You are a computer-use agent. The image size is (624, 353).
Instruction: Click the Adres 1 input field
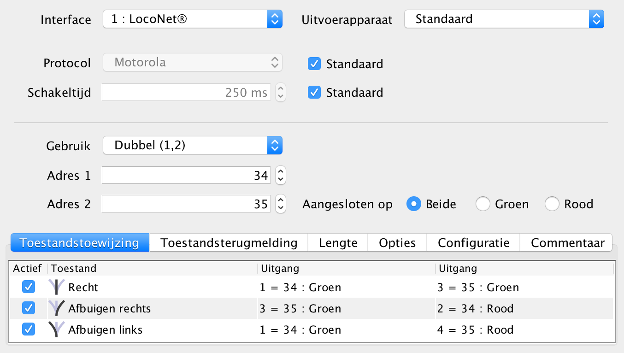186,175
